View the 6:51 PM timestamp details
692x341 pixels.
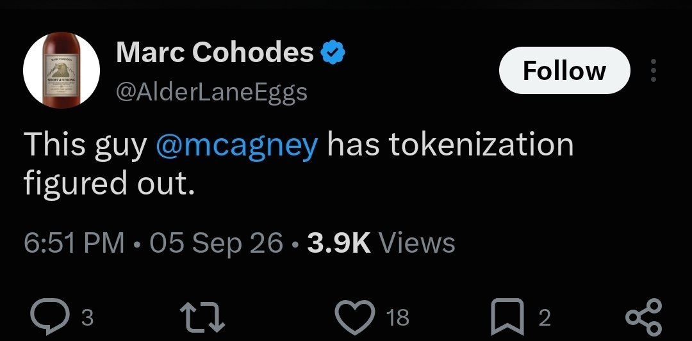(x=74, y=243)
